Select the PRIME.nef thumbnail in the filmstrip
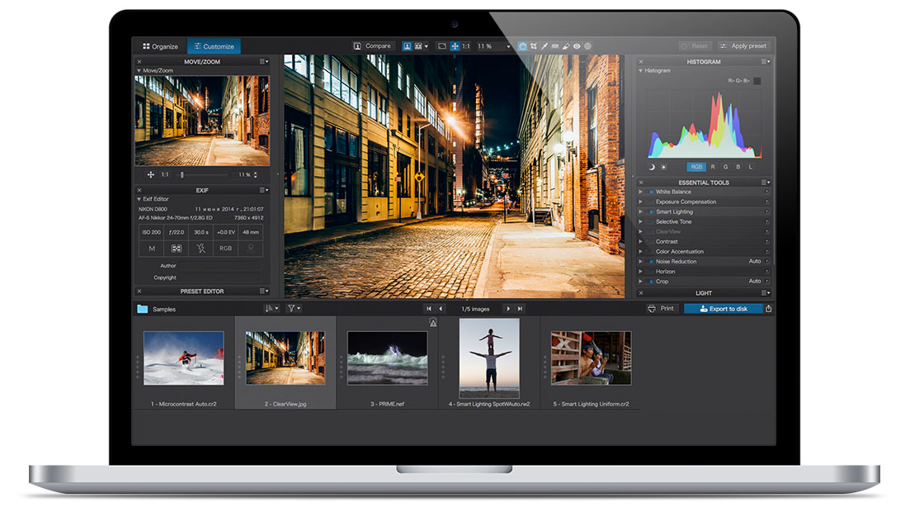Viewport: 910px width, 512px height. 386,358
